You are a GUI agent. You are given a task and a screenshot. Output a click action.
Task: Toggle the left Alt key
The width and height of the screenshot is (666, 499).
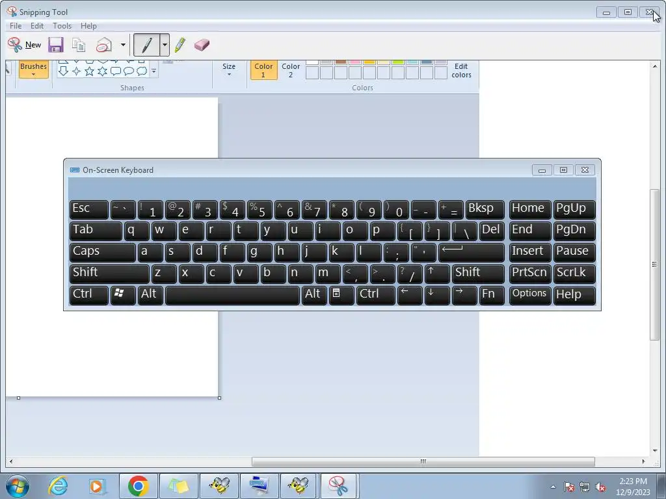point(150,296)
